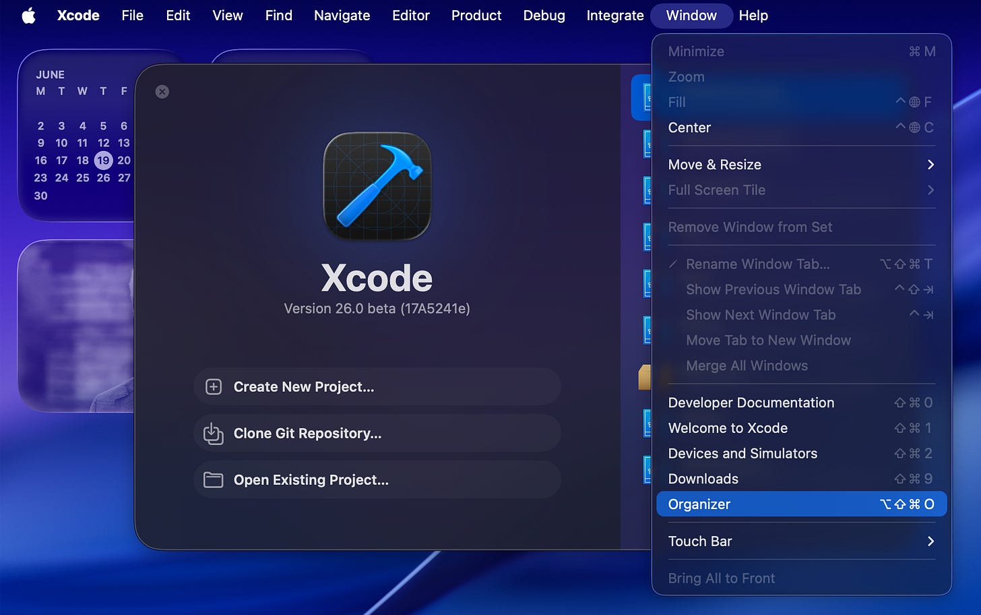Click the Xcode title in the welcome window
Screen dimensions: 981x615
coord(377,278)
